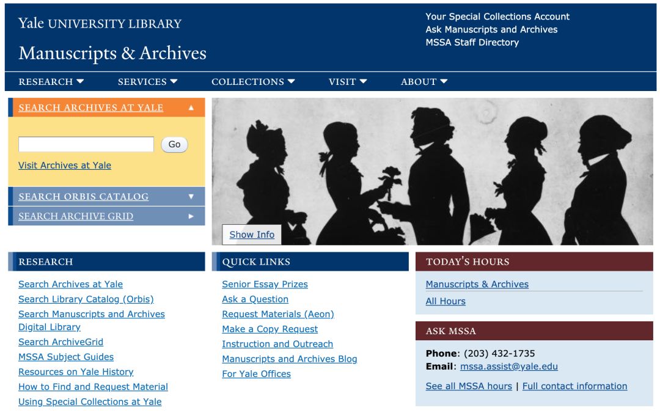Open the Visit Archives at Yale link
The height and width of the screenshot is (413, 660).
tap(65, 166)
